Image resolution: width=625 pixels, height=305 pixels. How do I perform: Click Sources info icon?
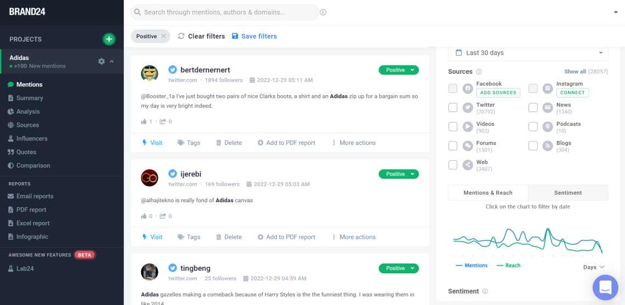(479, 72)
